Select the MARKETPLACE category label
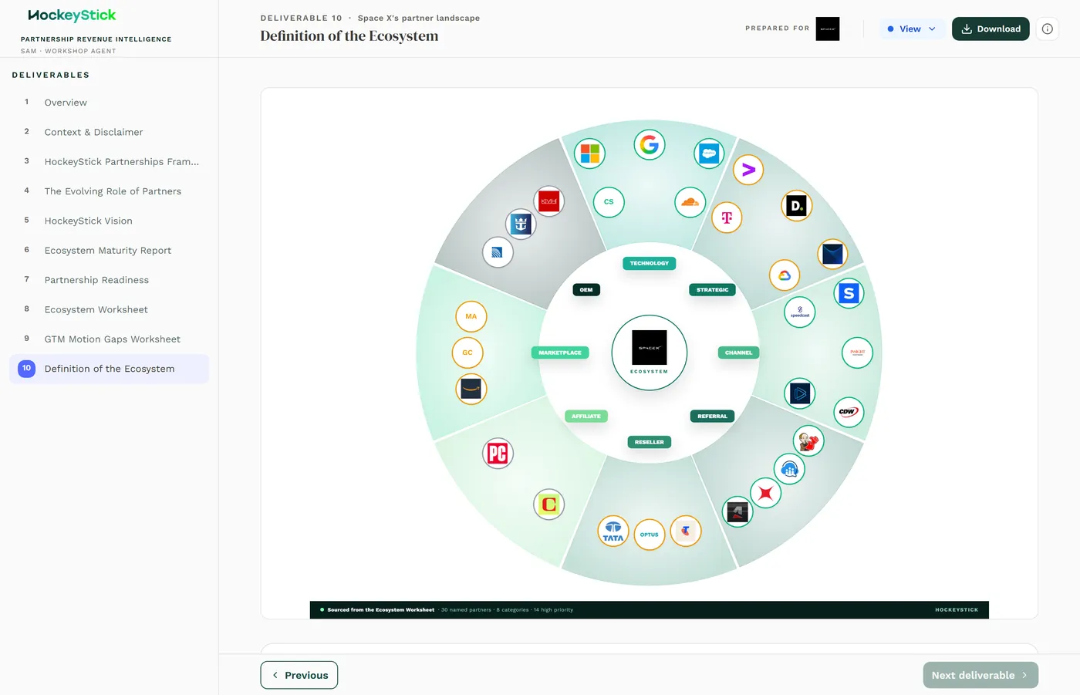Screen dimensions: 1080x695 coord(560,353)
